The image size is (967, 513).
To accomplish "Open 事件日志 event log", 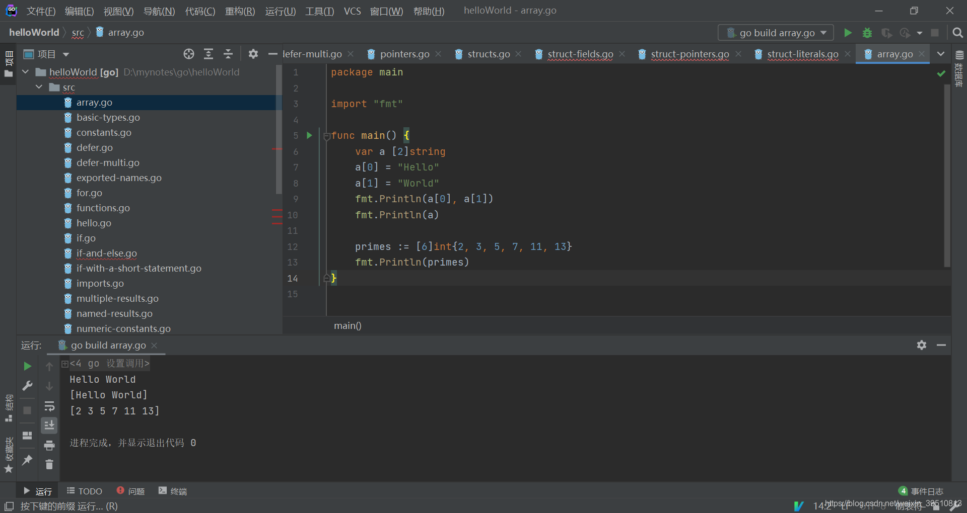I will [921, 491].
